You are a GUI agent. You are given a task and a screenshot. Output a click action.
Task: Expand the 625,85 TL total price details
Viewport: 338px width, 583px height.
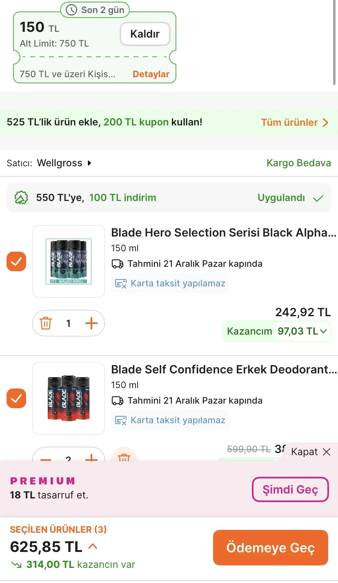coord(93,546)
